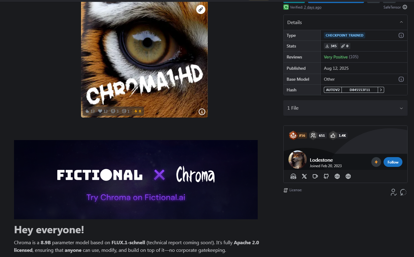Image resolution: width=414 pixels, height=257 pixels.
Task: Click the CHECKPOINT TRAINED type badge
Action: pos(345,35)
